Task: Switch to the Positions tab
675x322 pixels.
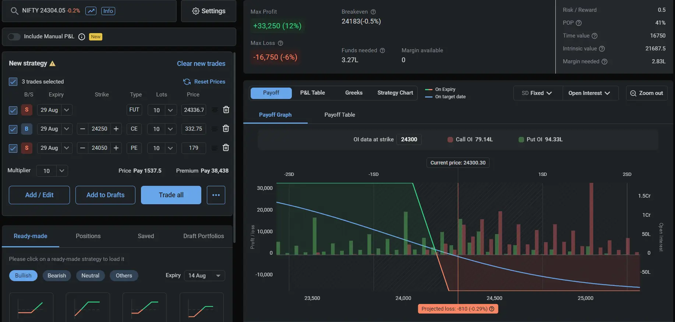Action: tap(88, 236)
